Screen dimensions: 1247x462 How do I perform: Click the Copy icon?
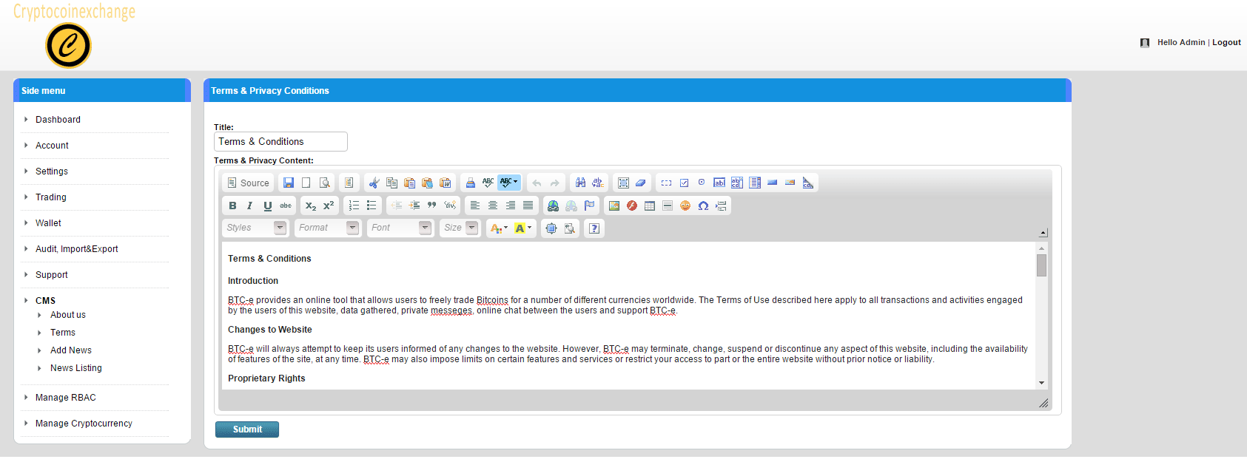click(x=392, y=183)
